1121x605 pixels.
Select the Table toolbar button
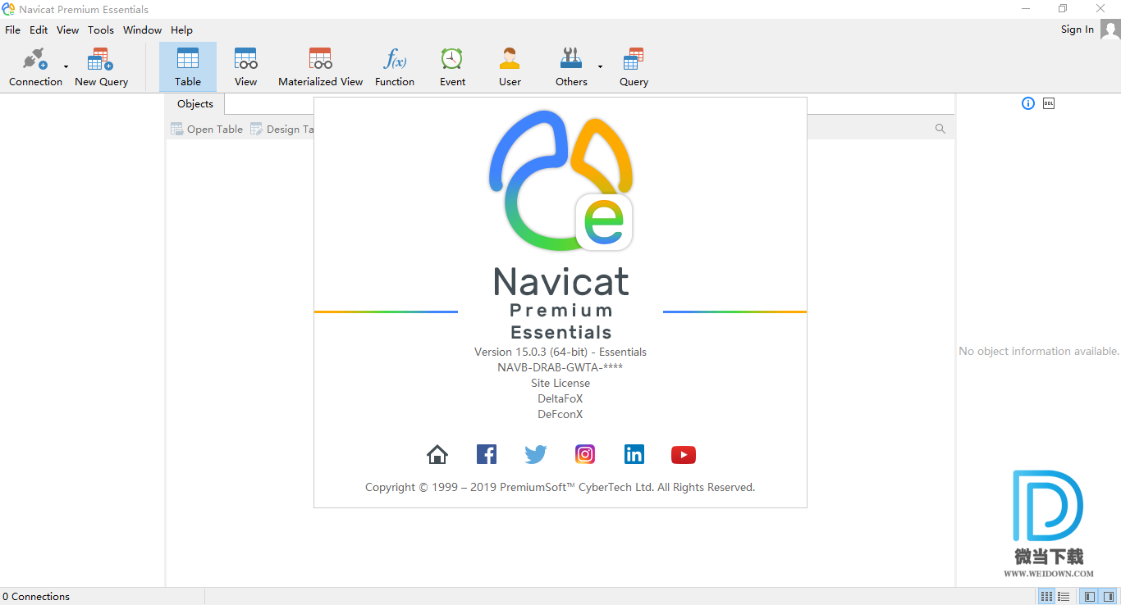click(x=188, y=67)
